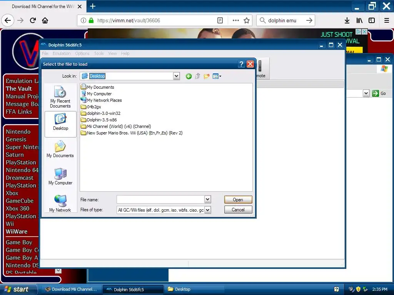Click the Go button in the Explorer window
The image size is (394, 295).
(379, 93)
